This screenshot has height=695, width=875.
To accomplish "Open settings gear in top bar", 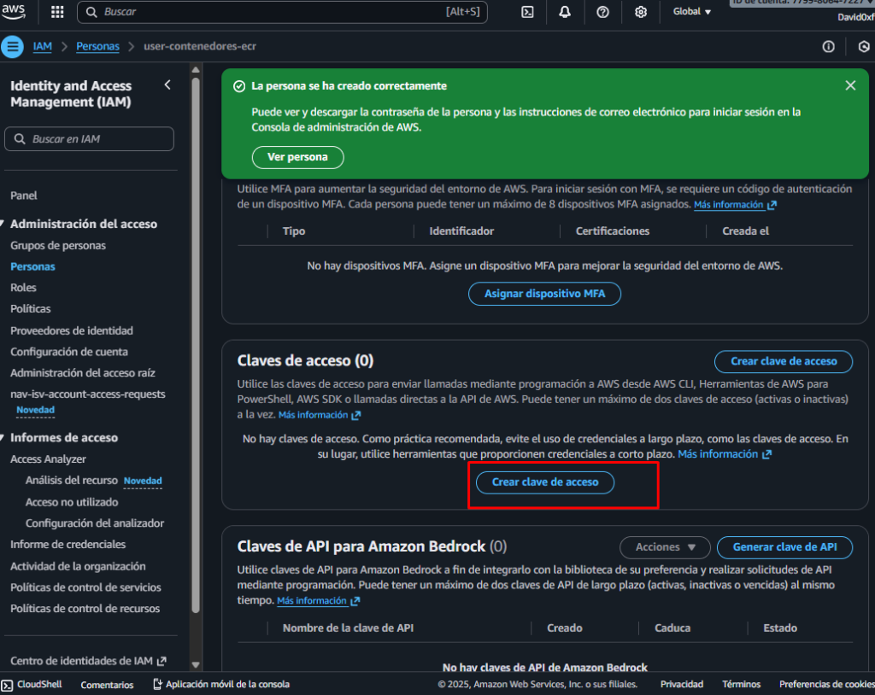I will click(x=641, y=12).
